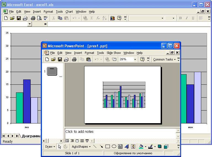Viewport: 212px width, 157px height.
Task: Click Fill Color paint bucket swatch
Action: click(141, 147)
